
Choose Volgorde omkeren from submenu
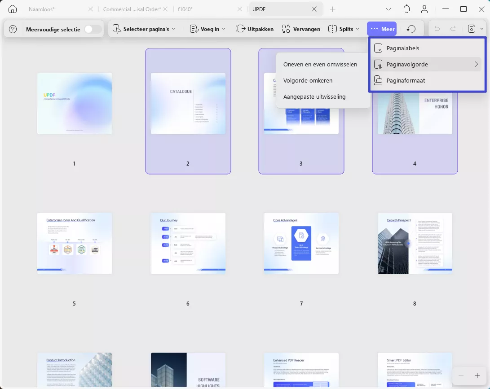308,81
